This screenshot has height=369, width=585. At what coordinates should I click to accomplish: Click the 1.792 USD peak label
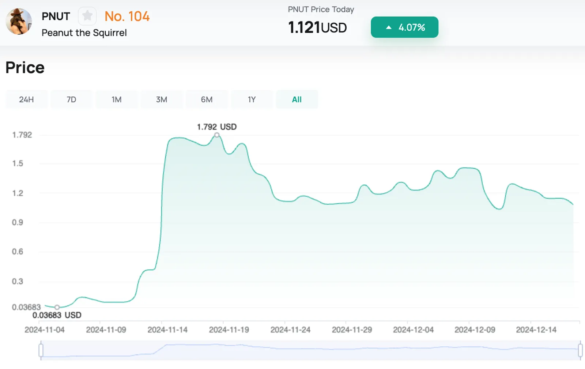coord(217,127)
